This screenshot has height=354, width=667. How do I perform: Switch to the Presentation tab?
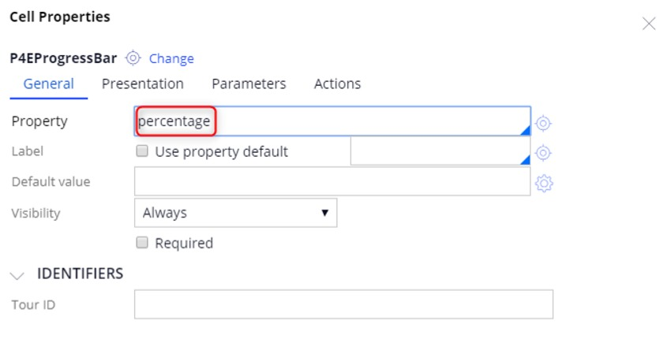click(143, 84)
